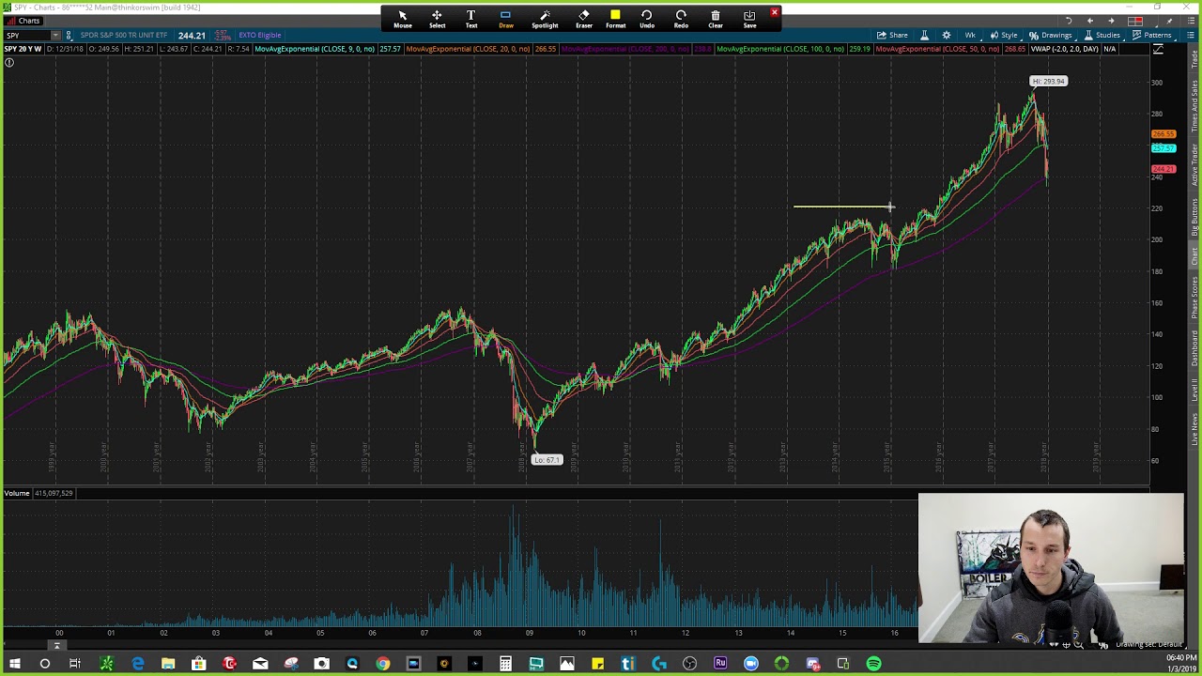Pick the Text annotation tool
This screenshot has width=1202, height=676.
(471, 18)
